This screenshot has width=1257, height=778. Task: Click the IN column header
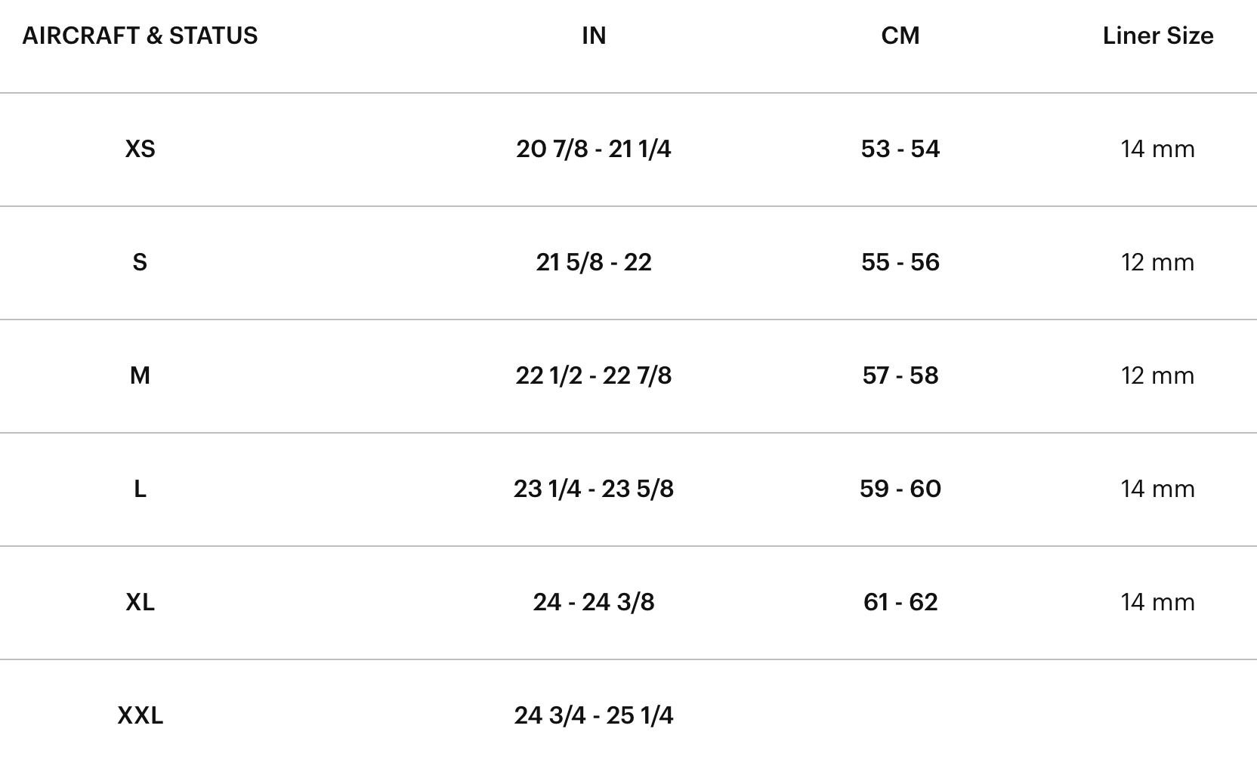tap(594, 36)
